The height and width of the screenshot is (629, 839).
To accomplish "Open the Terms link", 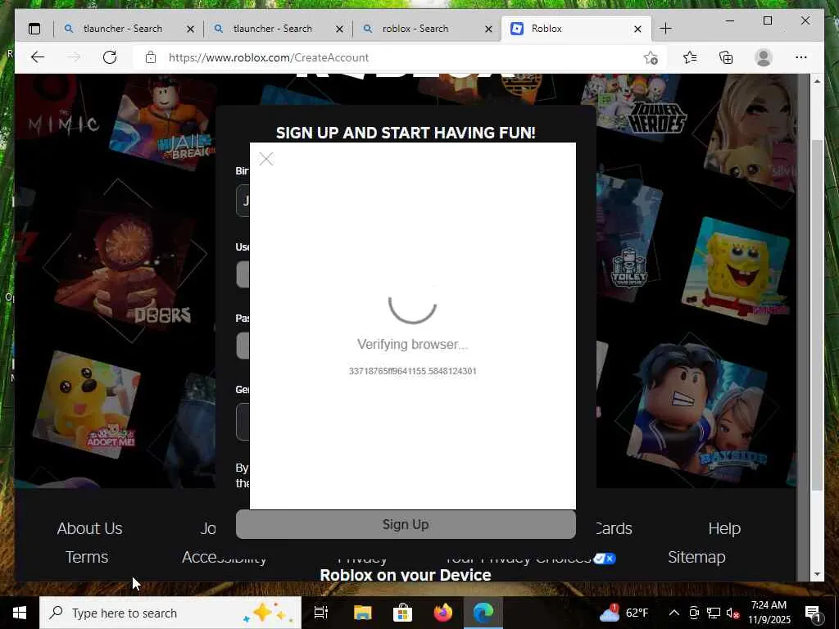I will click(x=87, y=557).
